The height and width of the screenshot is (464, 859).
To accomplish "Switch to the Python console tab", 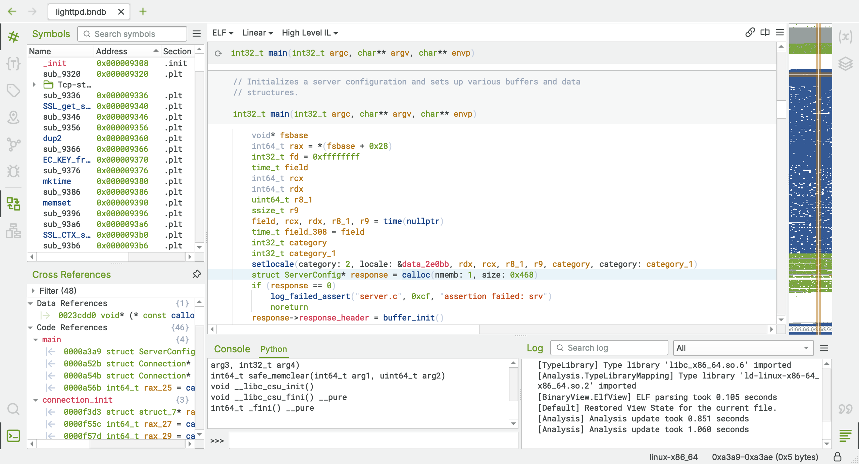I will [x=273, y=349].
